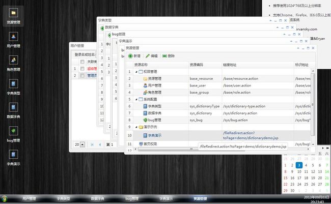Click the start orb on the taskbar
Image resolution: width=331 pixels, height=204 pixels.
point(5,198)
